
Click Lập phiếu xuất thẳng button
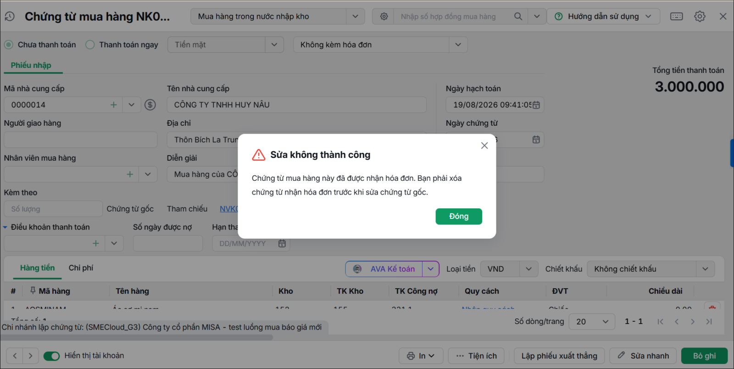[559, 356]
